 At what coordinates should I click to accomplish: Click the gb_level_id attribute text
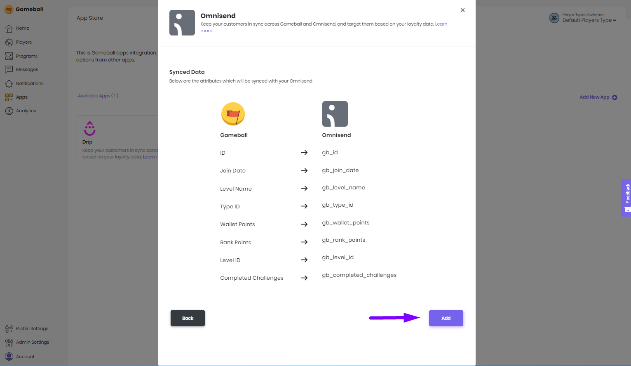tap(338, 257)
